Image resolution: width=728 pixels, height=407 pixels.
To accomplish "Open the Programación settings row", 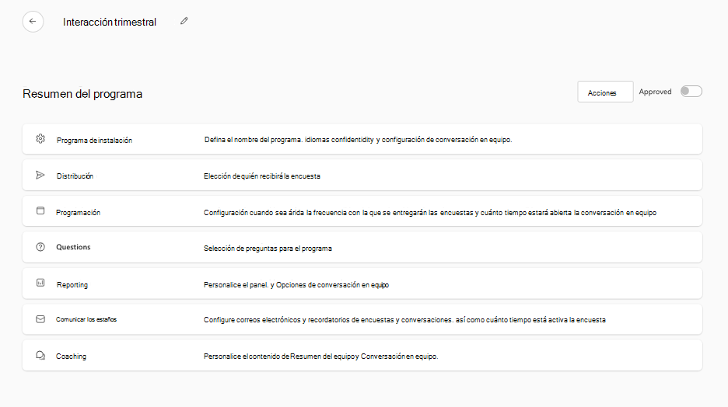I will [78, 212].
